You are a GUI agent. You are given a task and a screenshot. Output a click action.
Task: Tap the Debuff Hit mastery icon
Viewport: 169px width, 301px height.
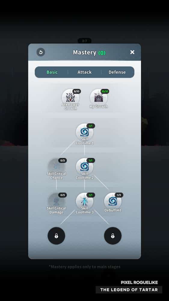113,201
